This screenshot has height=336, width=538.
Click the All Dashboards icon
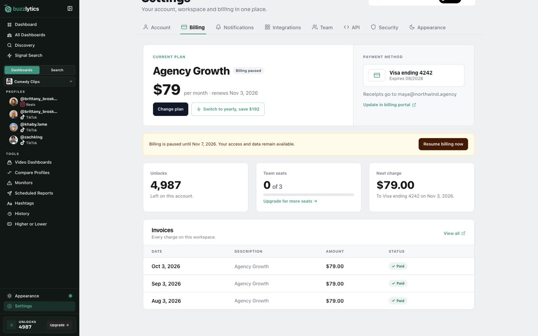(x=10, y=35)
